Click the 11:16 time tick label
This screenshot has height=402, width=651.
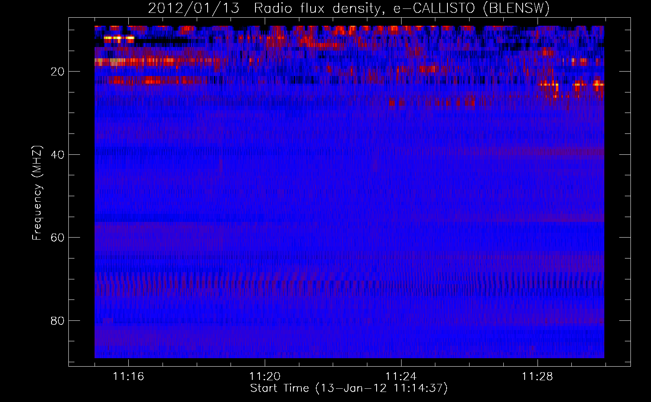point(128,377)
